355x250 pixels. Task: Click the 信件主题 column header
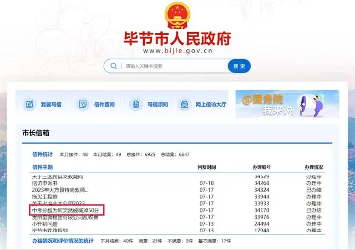click(42, 167)
